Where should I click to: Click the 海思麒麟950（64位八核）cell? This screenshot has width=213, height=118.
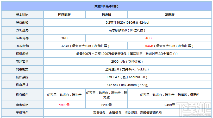tap(127, 30)
